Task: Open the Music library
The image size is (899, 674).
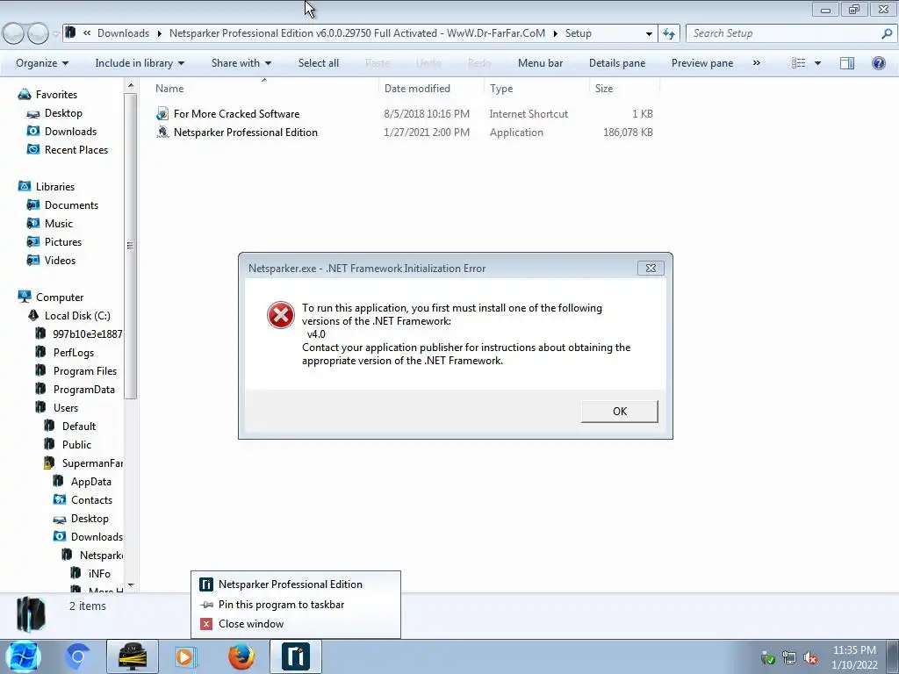Action: coord(59,224)
